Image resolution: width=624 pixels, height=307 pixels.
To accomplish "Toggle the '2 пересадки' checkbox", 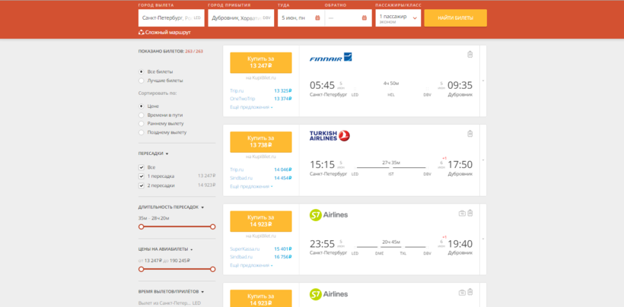I will point(142,185).
